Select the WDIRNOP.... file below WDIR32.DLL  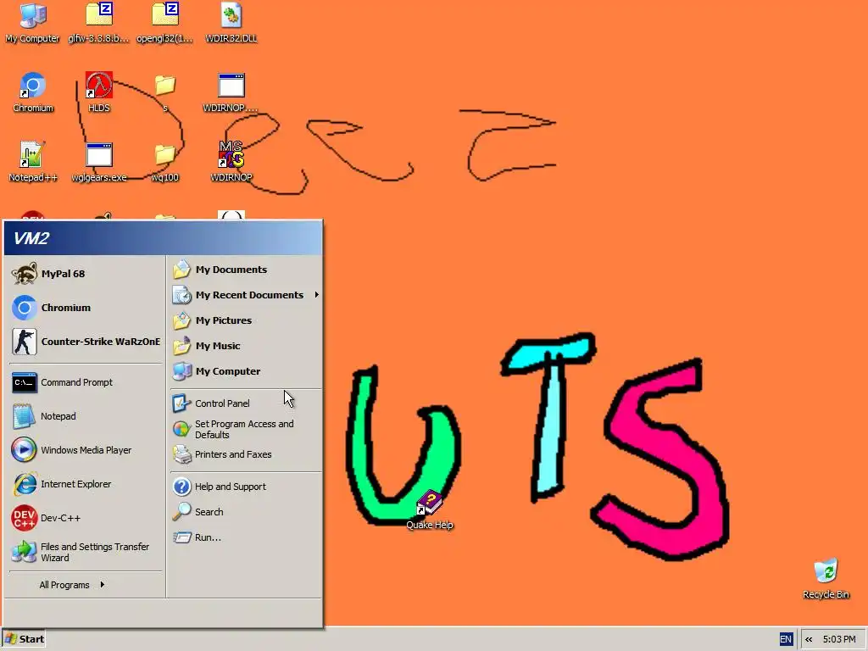point(231,92)
